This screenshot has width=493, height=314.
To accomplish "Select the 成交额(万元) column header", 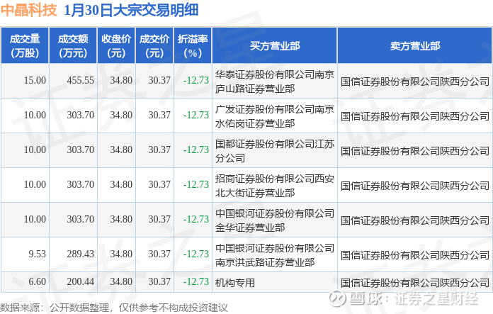I will (73, 45).
